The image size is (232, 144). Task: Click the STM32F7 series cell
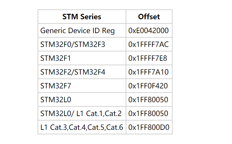(x=82, y=86)
